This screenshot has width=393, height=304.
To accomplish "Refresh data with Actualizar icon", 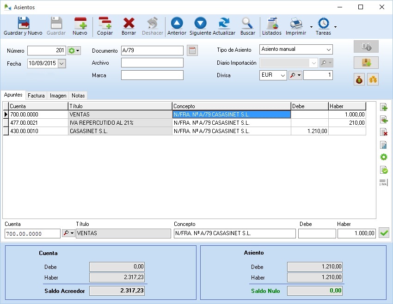I will point(224,26).
